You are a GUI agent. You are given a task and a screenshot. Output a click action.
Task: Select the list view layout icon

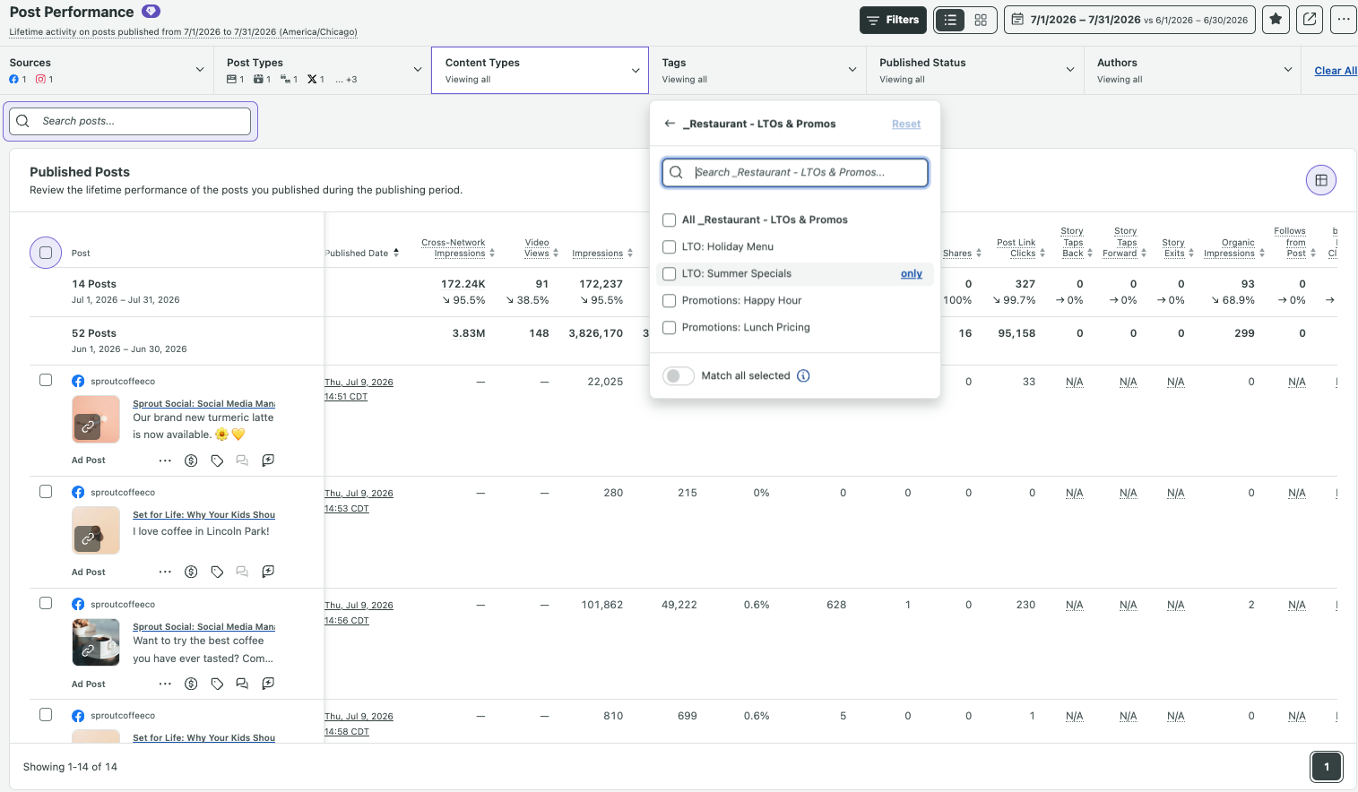pos(950,20)
